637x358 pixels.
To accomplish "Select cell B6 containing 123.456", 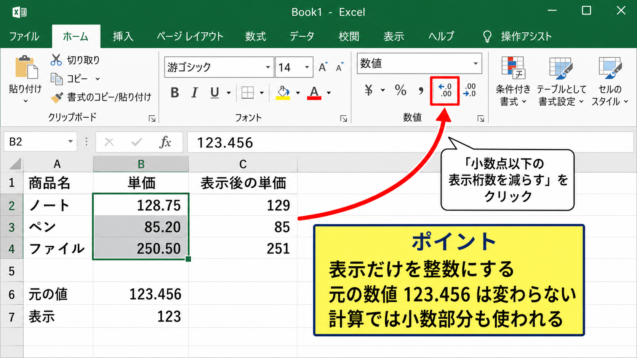I will (141, 294).
